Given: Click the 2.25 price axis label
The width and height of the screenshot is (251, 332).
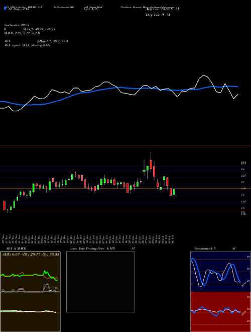Looking at the screenshot, I should 243,176.
